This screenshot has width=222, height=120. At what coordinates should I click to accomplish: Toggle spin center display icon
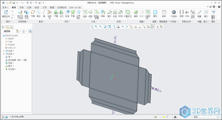152,27
